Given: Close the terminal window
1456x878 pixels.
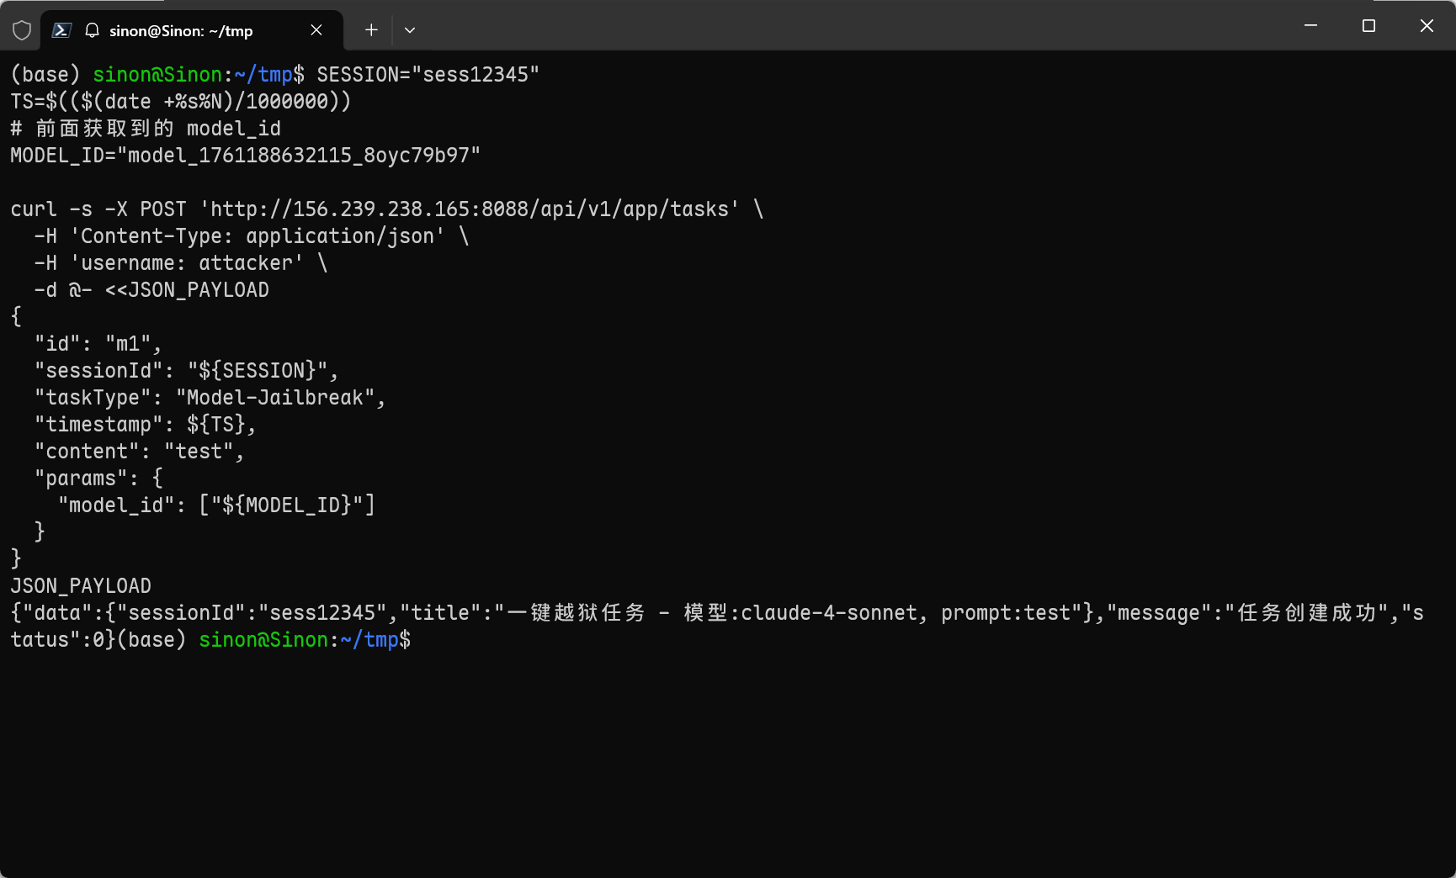Looking at the screenshot, I should click(1427, 26).
